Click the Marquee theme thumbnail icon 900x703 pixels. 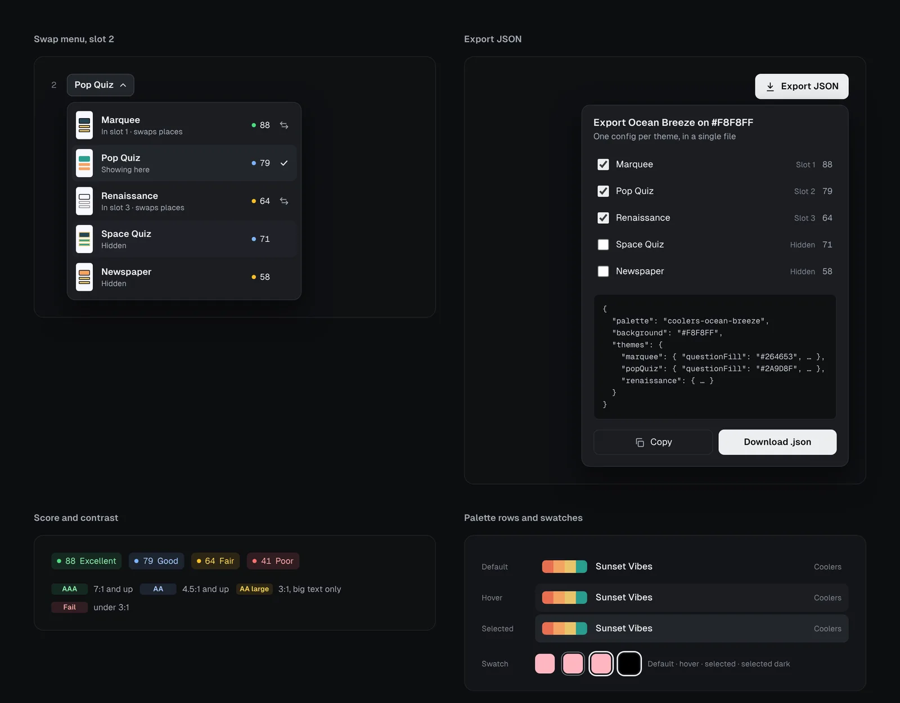84,125
